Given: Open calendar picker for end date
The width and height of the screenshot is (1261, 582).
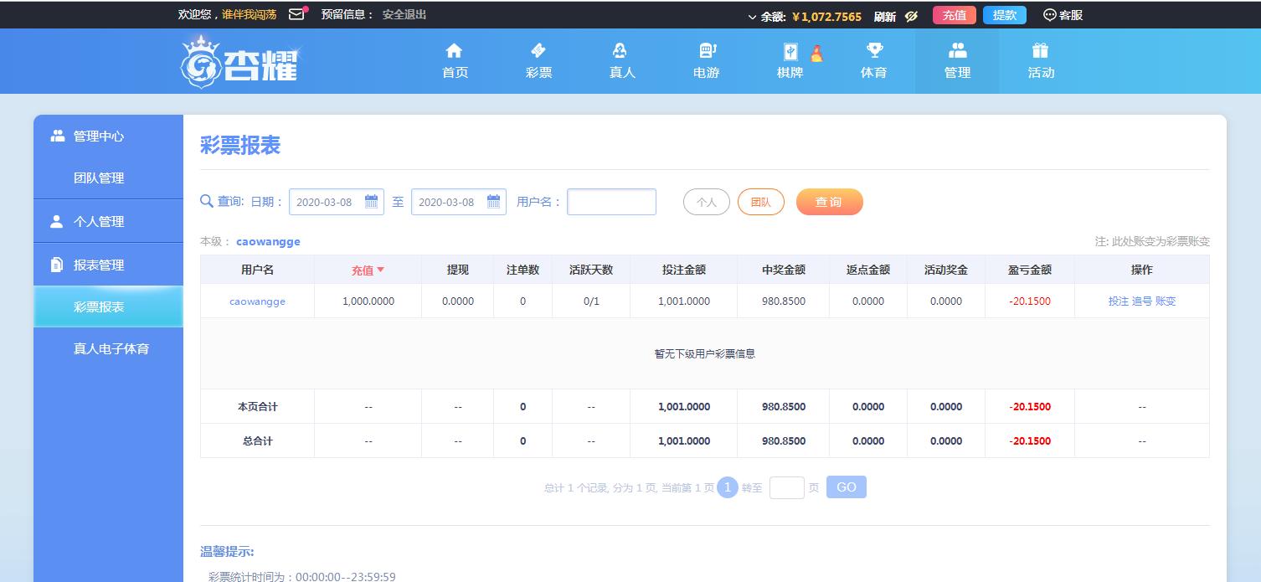Looking at the screenshot, I should (493, 202).
